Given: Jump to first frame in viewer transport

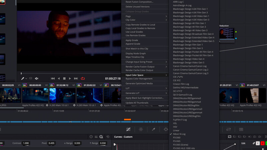Looking at the screenshot, I should coord(53,78).
